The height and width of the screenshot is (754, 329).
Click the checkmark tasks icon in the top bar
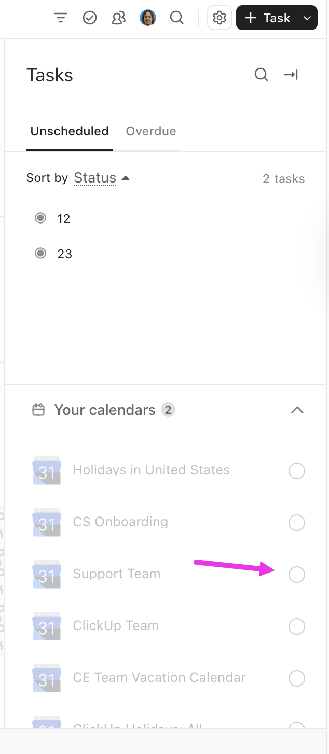point(89,18)
